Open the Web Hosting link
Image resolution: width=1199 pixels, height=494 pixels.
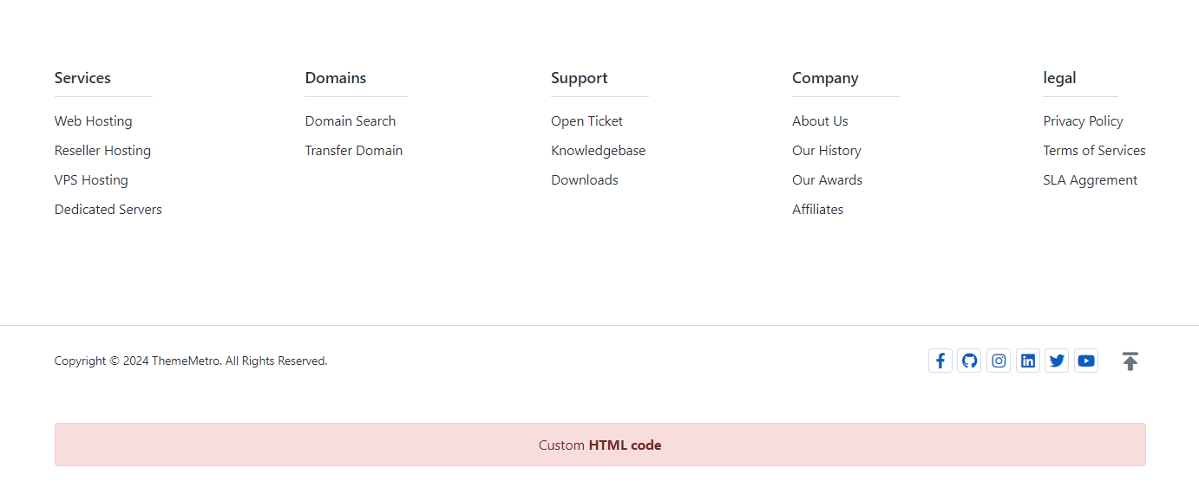click(x=93, y=121)
